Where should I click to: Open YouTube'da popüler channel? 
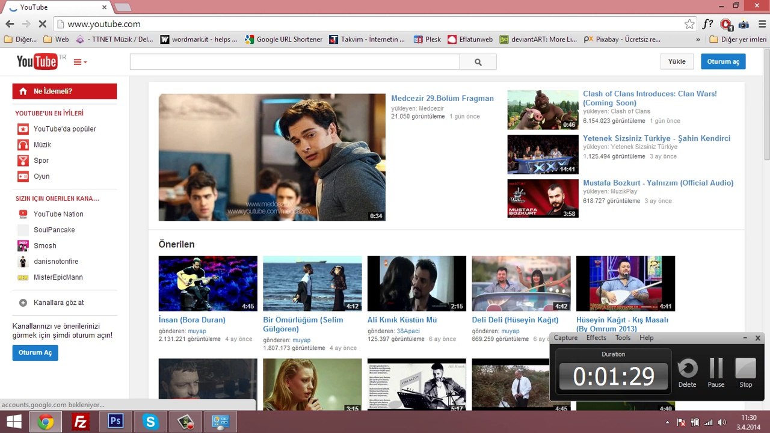pos(64,129)
